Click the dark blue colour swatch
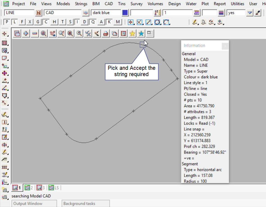266x207 pixels. (x=125, y=13)
